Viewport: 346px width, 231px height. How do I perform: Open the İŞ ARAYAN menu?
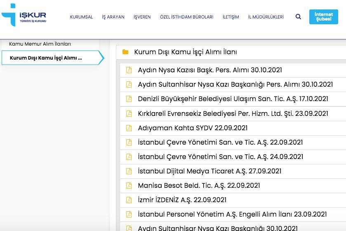[x=113, y=17]
